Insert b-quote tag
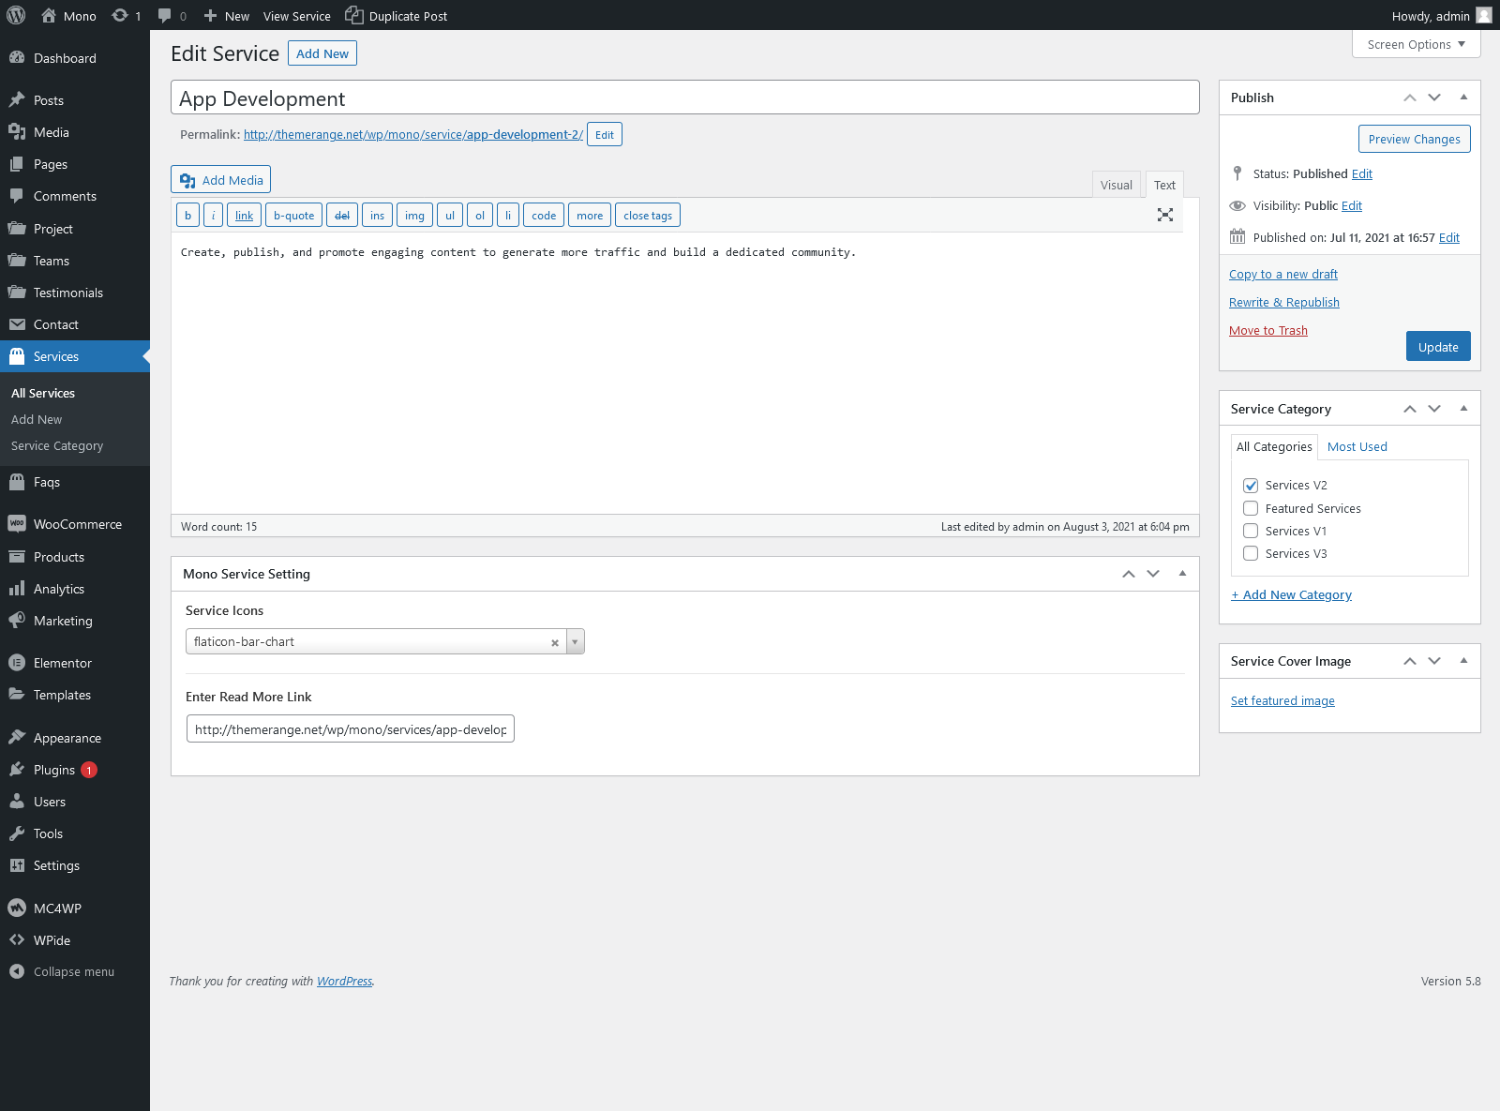The height and width of the screenshot is (1111, 1500). click(293, 215)
